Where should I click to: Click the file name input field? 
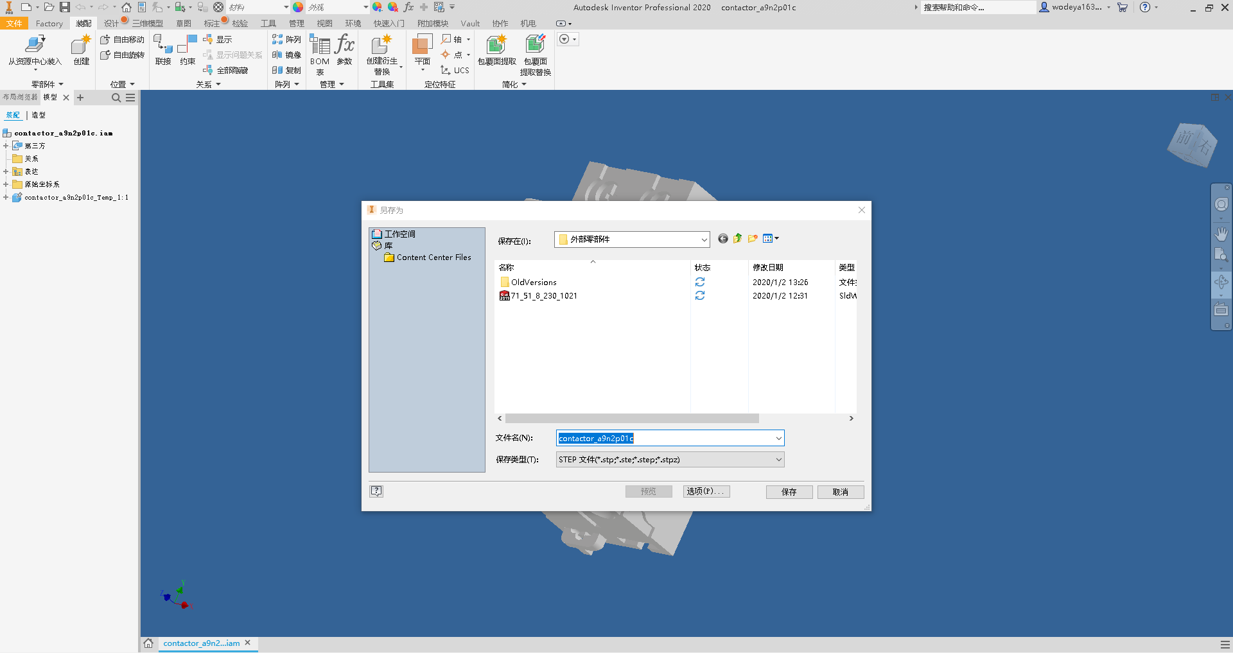click(x=665, y=439)
